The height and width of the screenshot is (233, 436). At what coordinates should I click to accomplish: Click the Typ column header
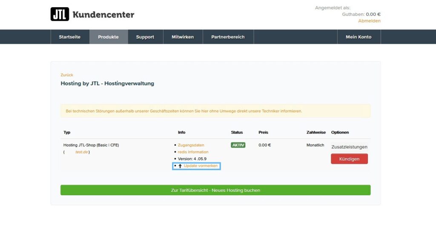click(x=67, y=133)
